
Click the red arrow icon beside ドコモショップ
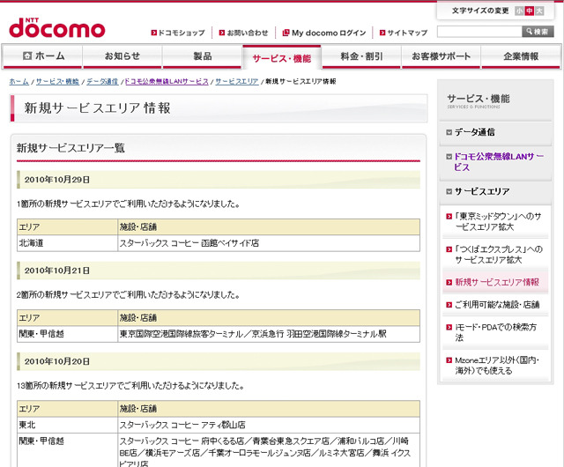(x=153, y=33)
